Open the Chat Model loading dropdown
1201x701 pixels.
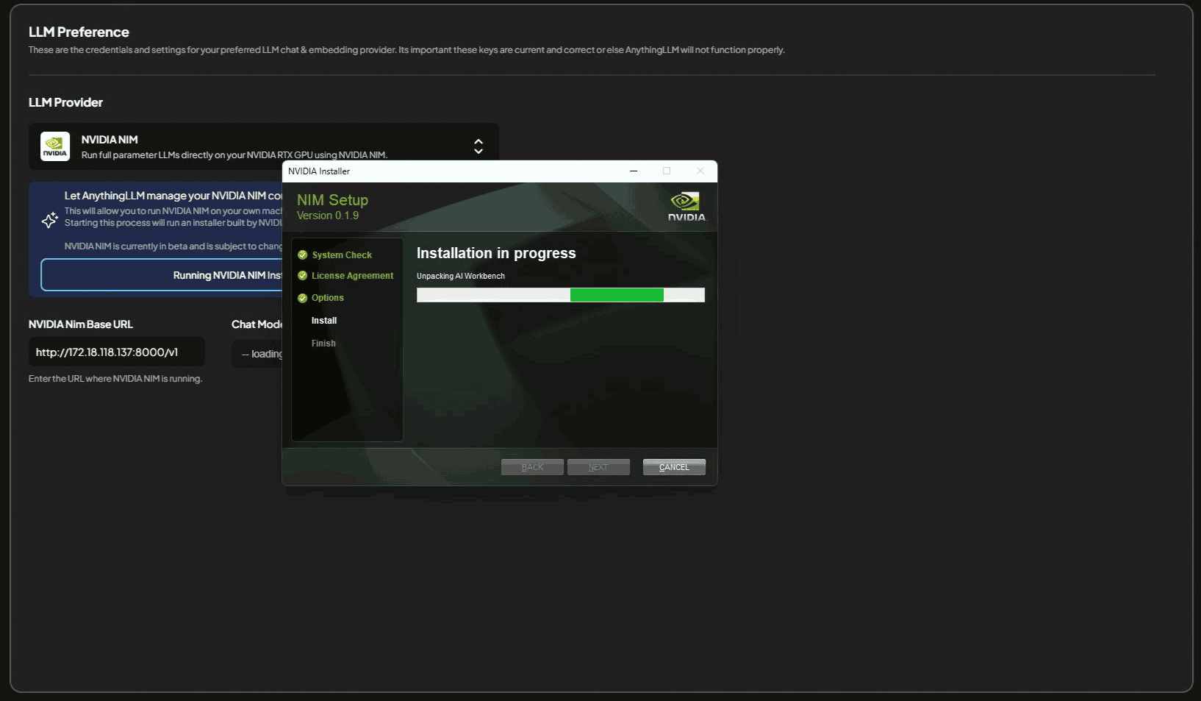point(257,354)
